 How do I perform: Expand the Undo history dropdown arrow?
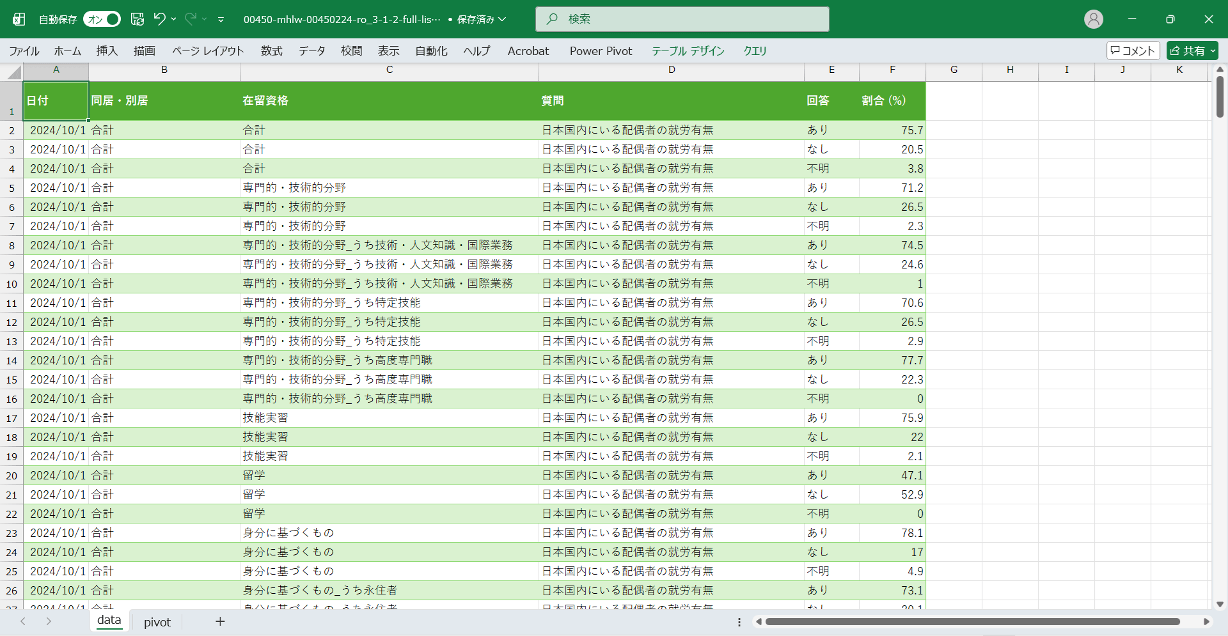pyautogui.click(x=174, y=19)
